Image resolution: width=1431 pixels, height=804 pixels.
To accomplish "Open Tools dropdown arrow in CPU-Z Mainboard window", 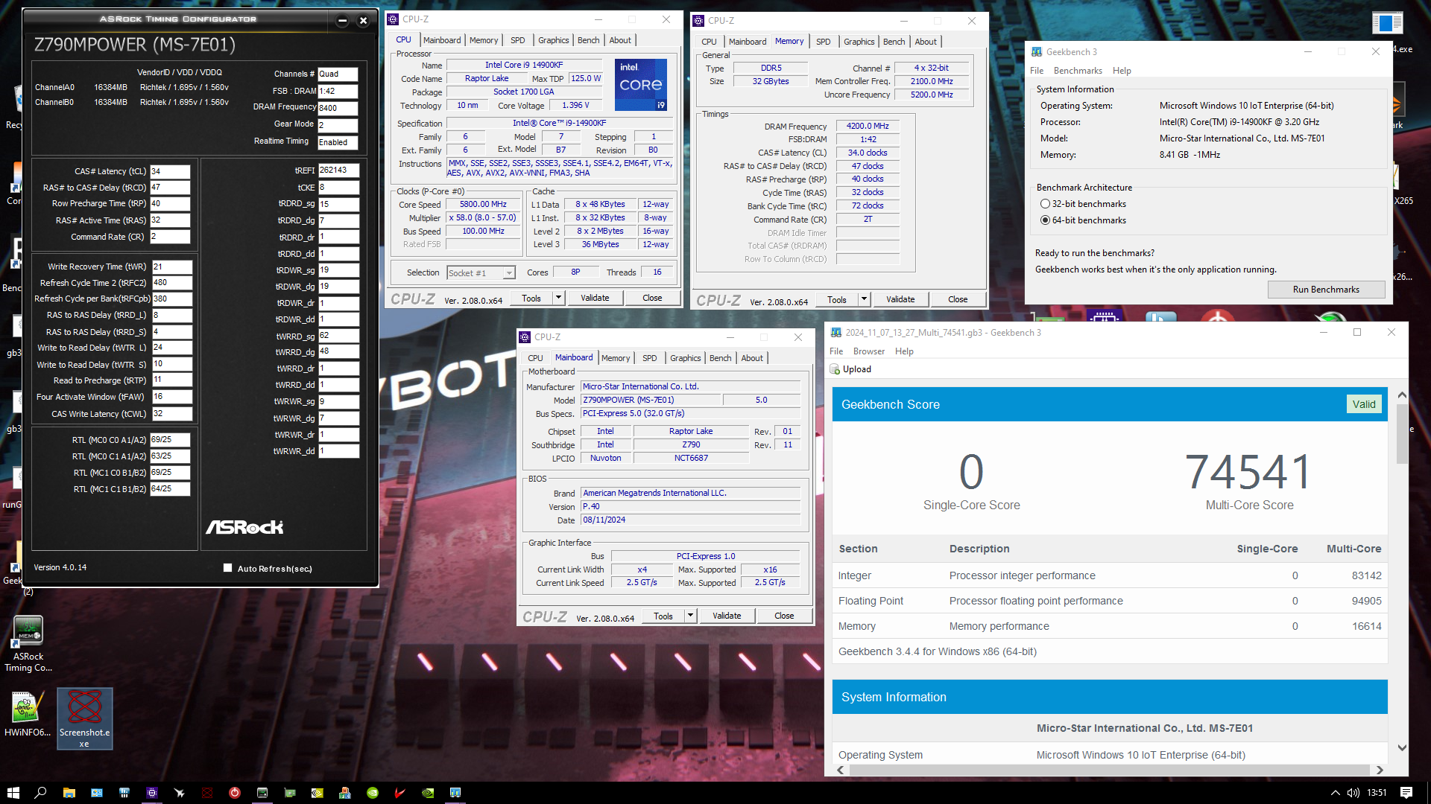I will [689, 616].
